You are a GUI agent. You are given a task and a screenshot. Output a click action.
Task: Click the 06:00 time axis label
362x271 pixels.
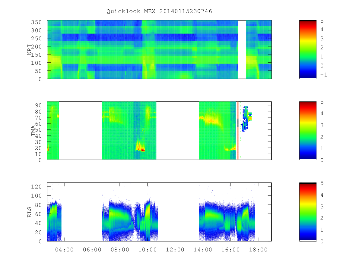coord(92,250)
